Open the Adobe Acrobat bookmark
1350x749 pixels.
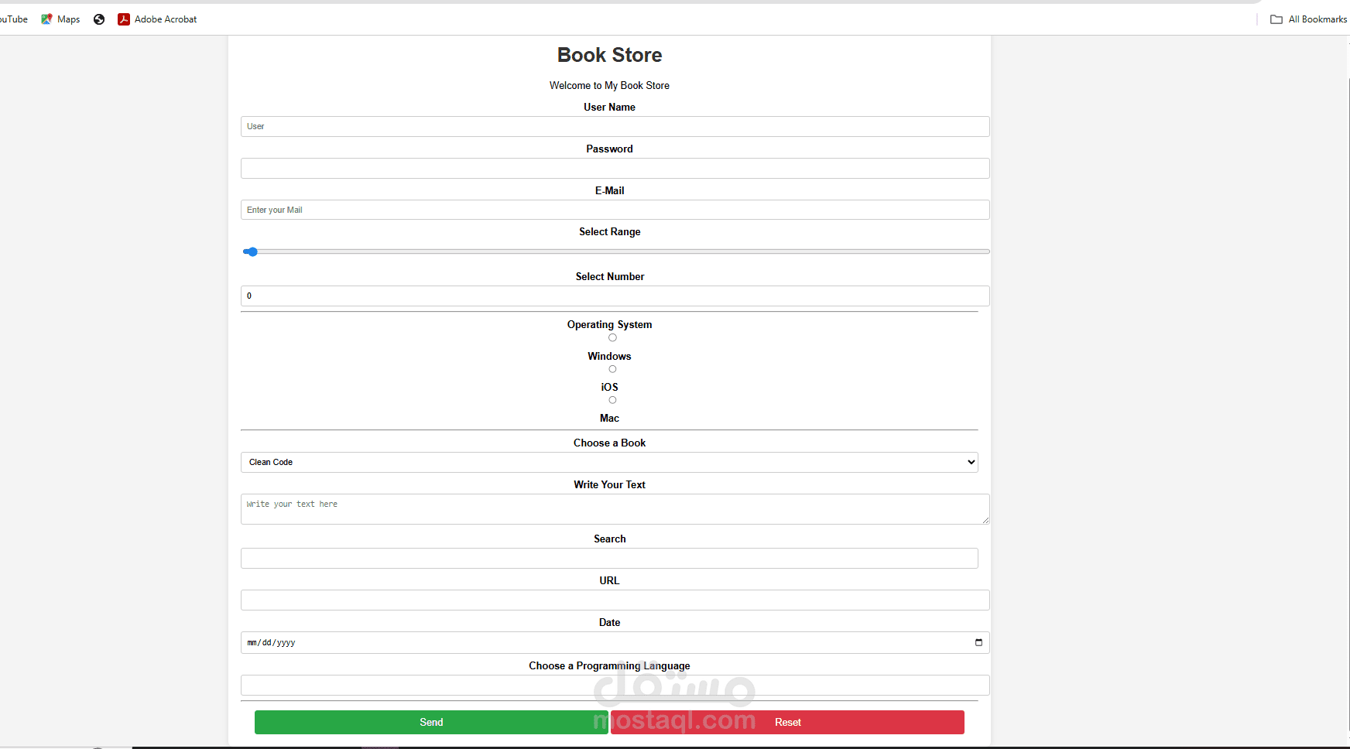(x=157, y=19)
